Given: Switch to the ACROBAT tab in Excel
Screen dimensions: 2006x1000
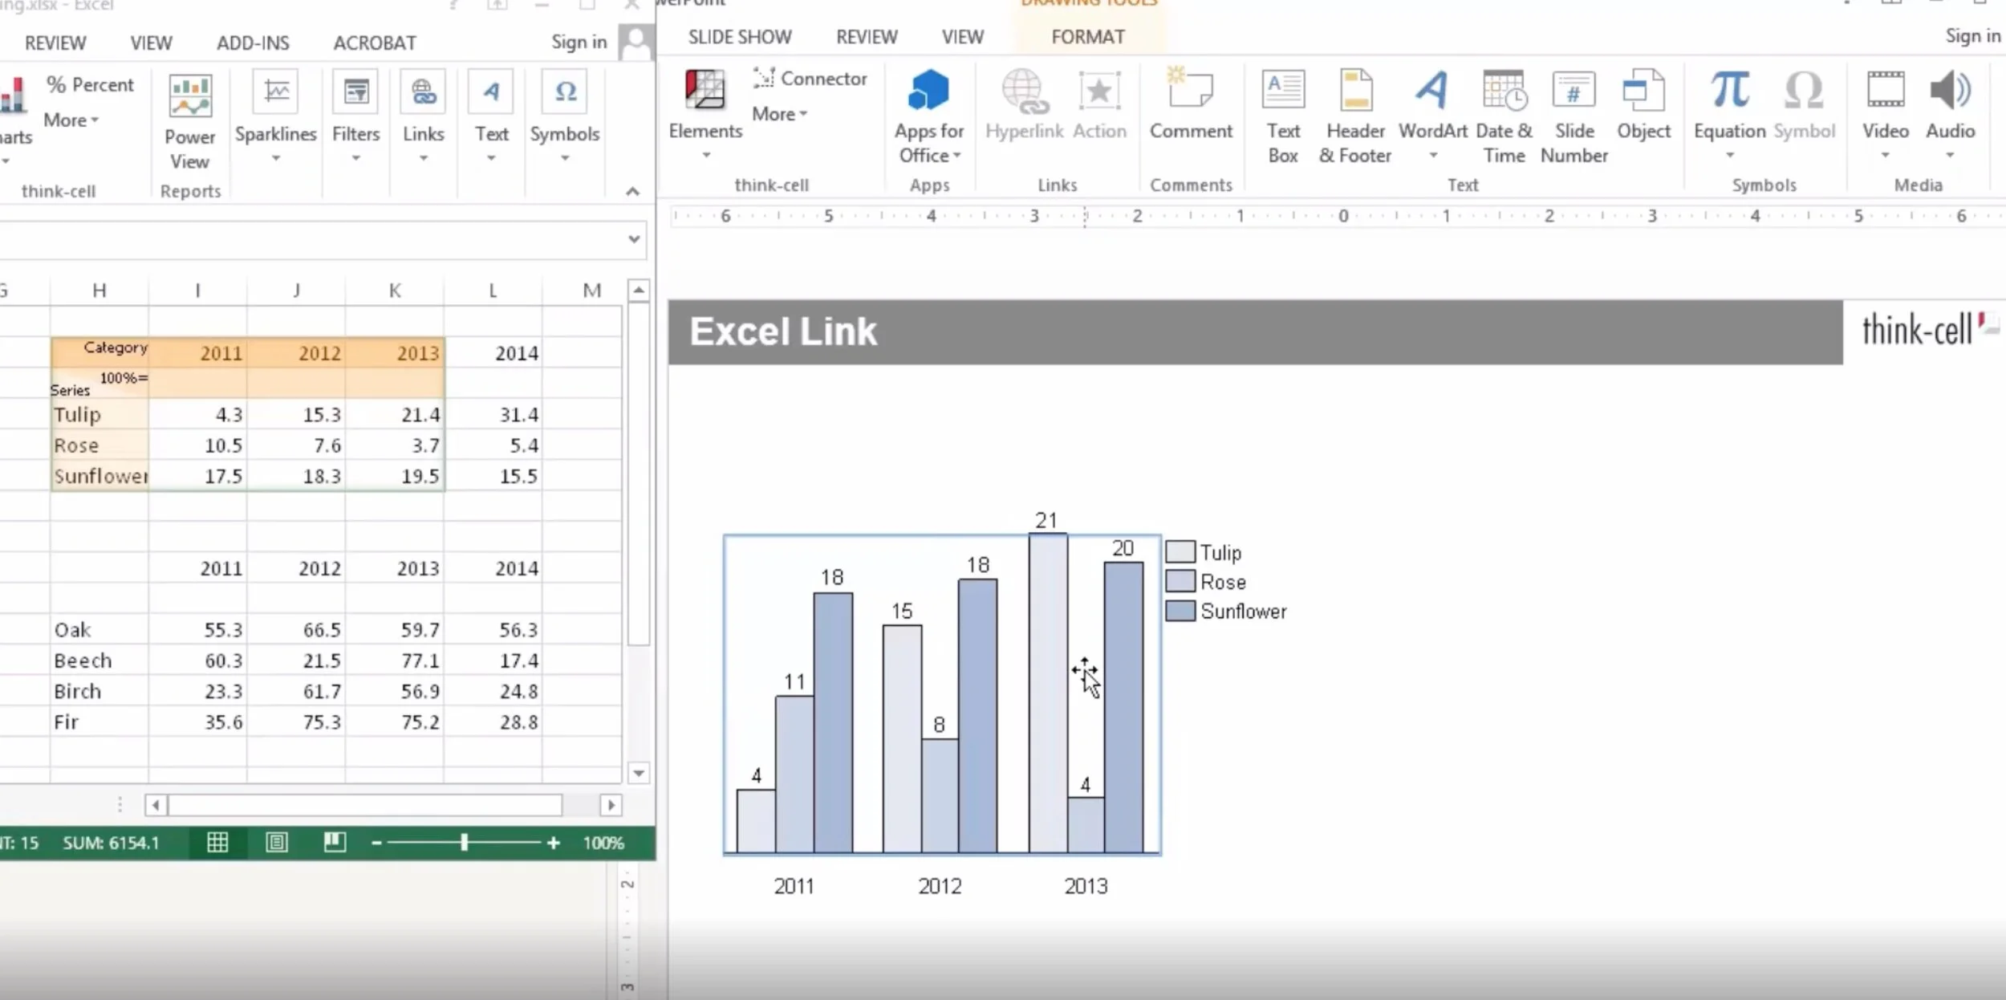Looking at the screenshot, I should pos(375,43).
